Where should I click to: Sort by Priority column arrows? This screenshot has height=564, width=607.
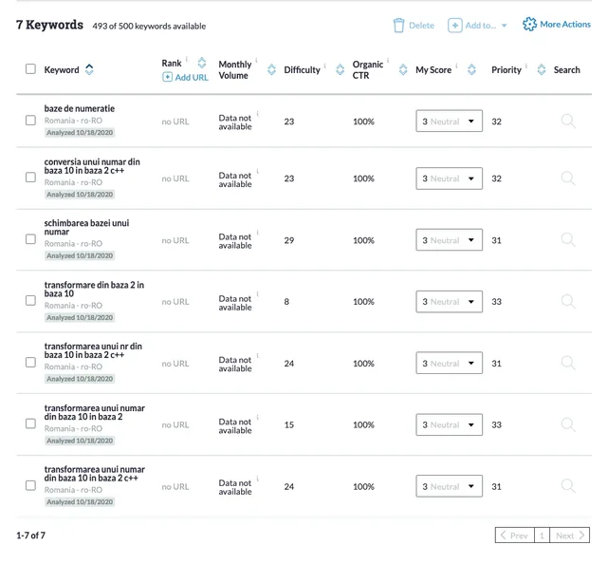point(542,69)
